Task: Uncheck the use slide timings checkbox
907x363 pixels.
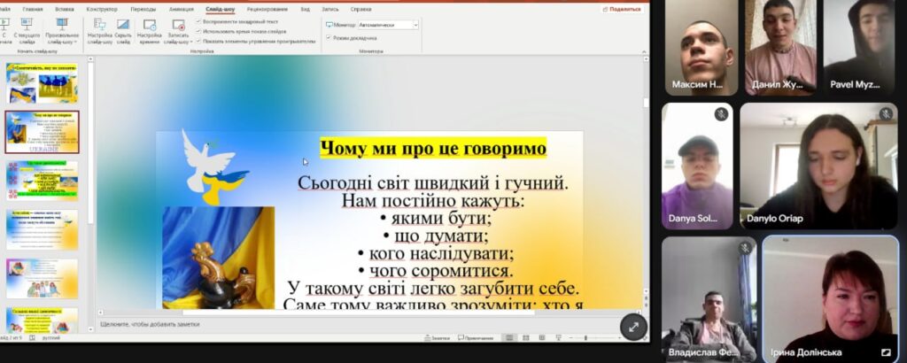Action: [x=198, y=31]
